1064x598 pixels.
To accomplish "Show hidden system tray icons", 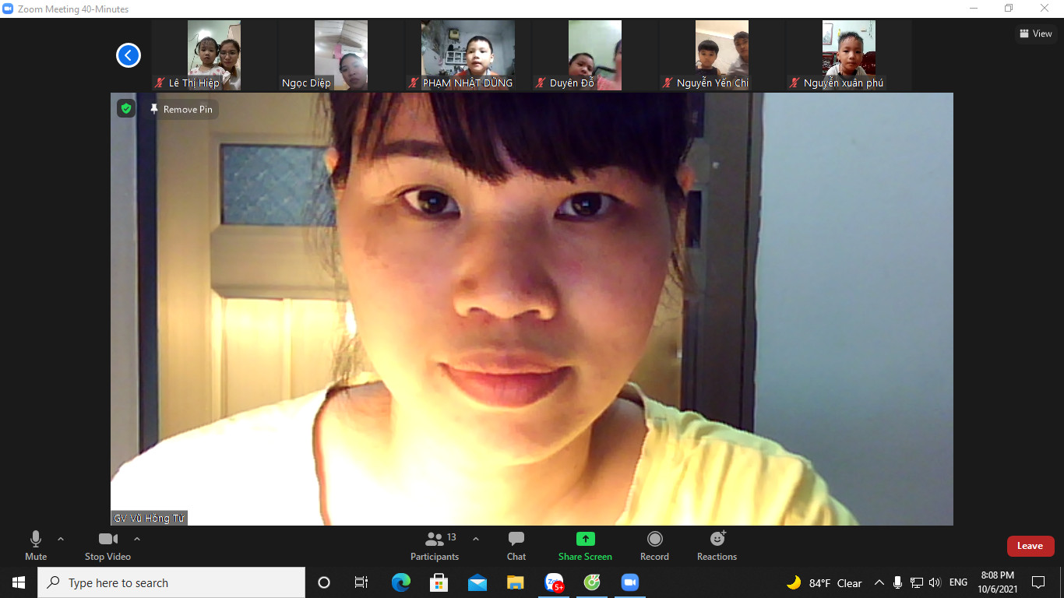I will [879, 582].
